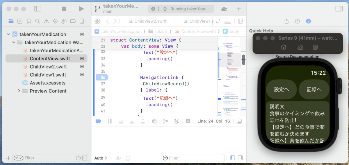Open the Find navigator magnifier icon
Screen dimensions: 349x165
(38, 21)
